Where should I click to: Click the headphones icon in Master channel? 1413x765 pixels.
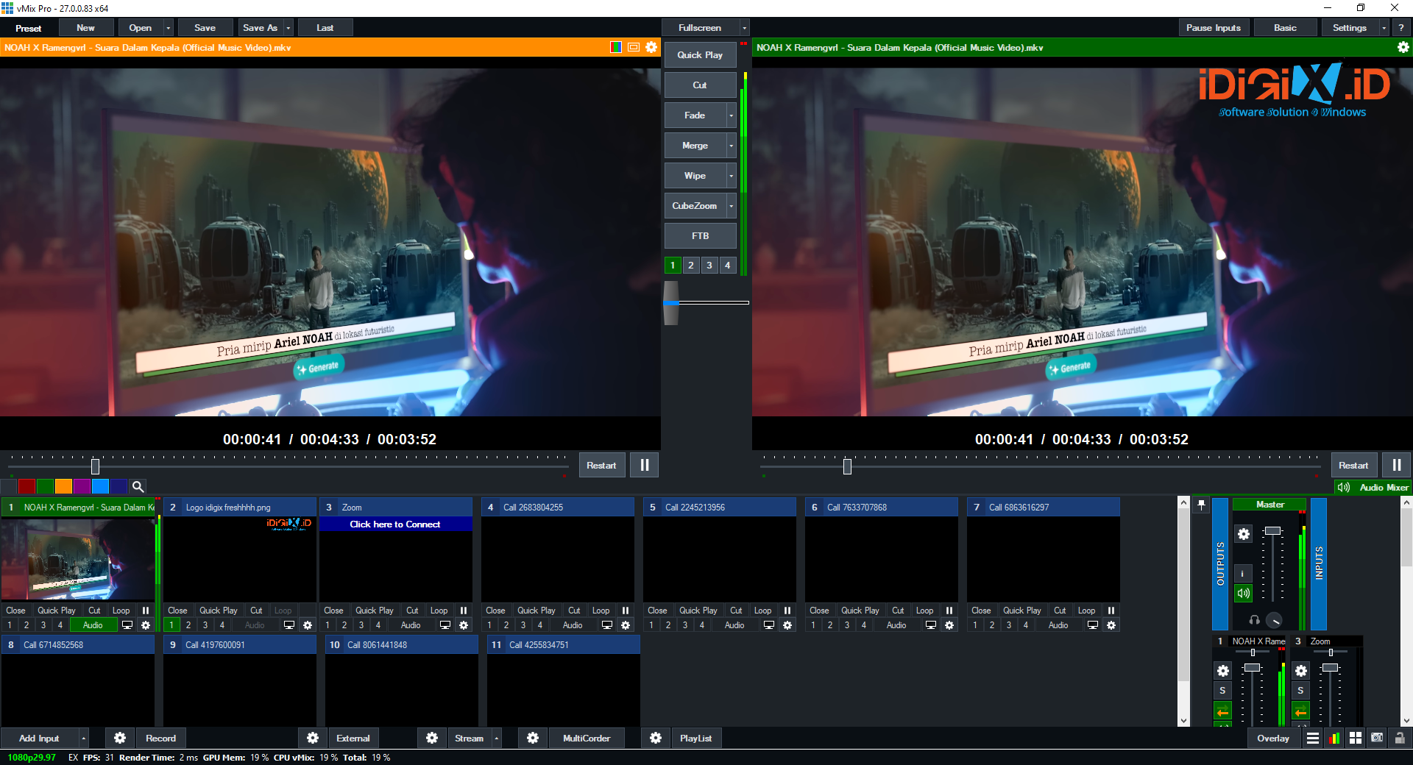(1255, 620)
